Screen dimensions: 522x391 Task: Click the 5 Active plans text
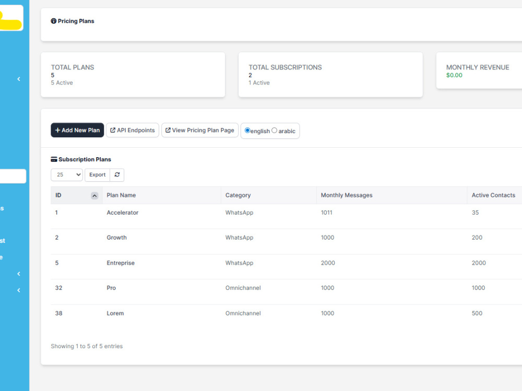(62, 82)
